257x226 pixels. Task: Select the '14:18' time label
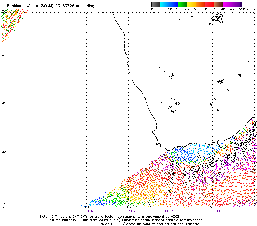pyautogui.click(x=169, y=211)
